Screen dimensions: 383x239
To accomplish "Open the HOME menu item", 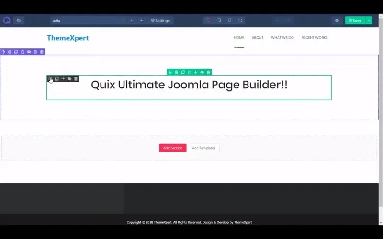I will tap(239, 38).
